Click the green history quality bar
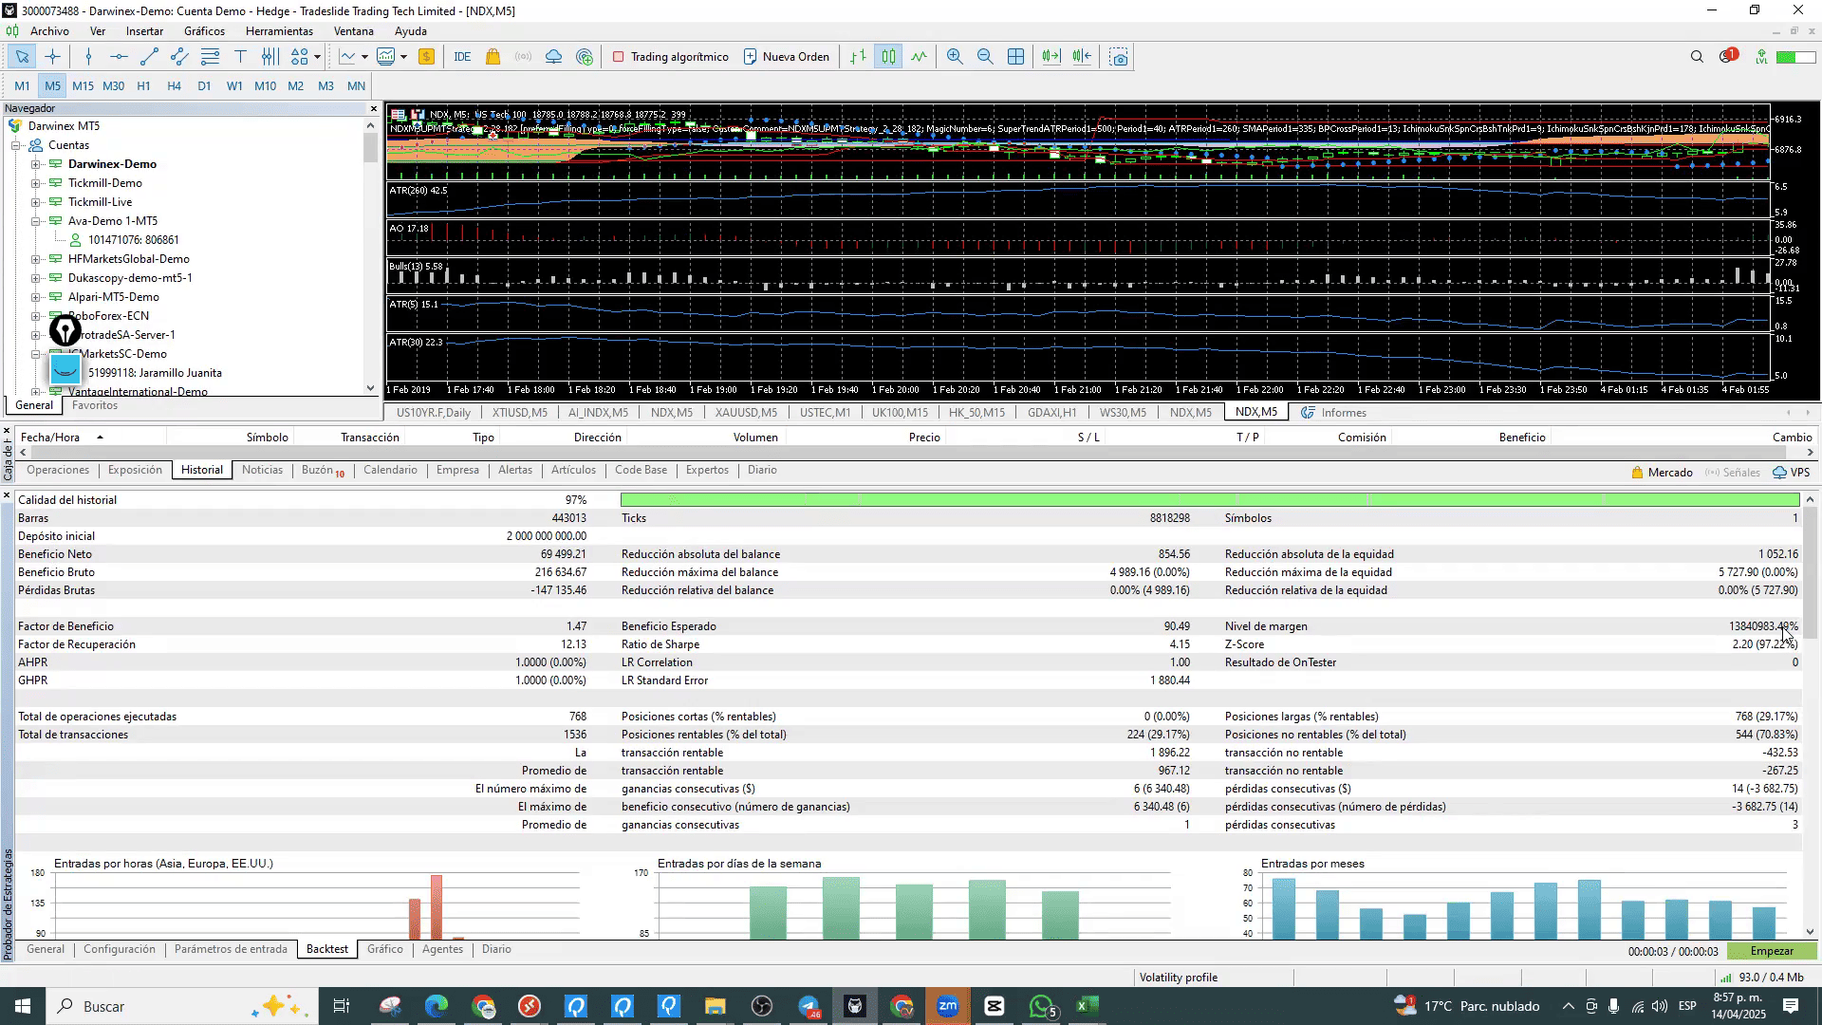 pos(1210,500)
